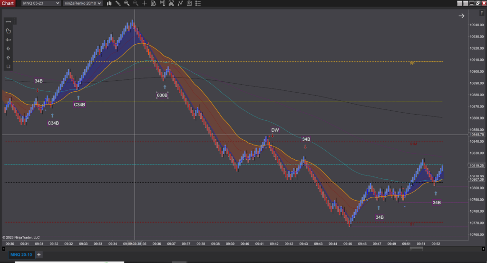Open the chart properties list icon
This screenshot has height=263, width=487.
[198, 3]
